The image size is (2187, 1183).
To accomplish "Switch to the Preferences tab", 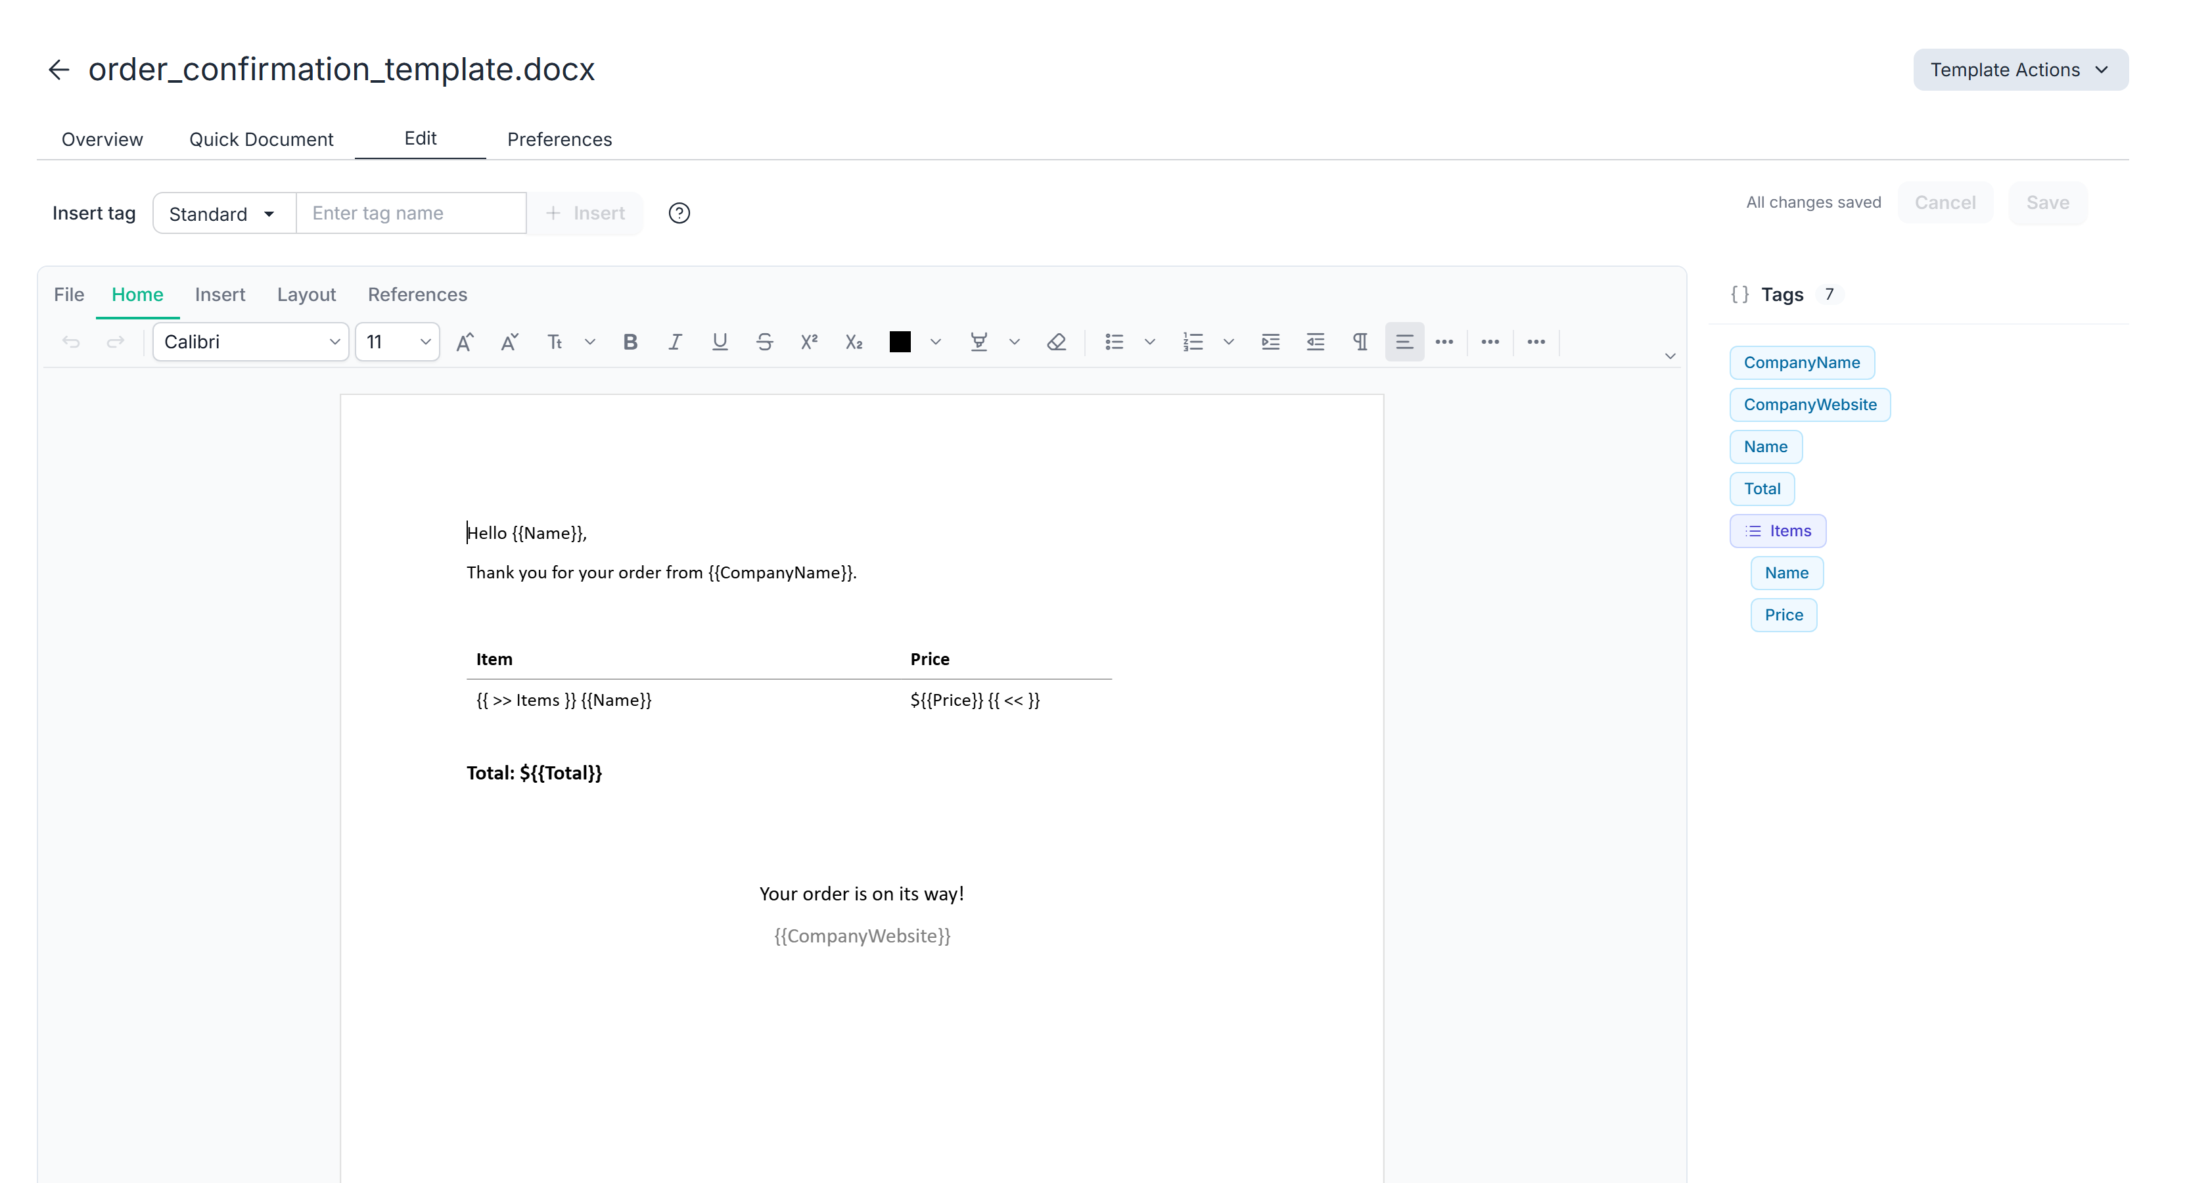I will click(x=559, y=139).
